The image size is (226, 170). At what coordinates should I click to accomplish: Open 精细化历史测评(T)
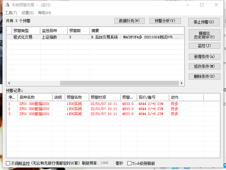tap(204, 35)
